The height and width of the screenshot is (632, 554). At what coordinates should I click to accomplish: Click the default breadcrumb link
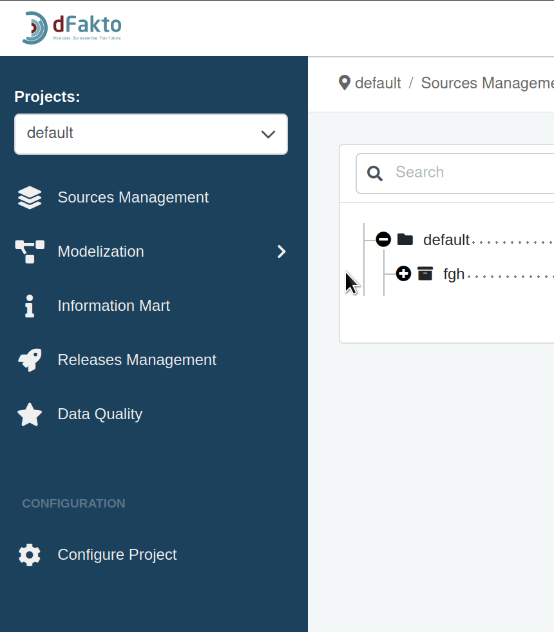point(377,83)
